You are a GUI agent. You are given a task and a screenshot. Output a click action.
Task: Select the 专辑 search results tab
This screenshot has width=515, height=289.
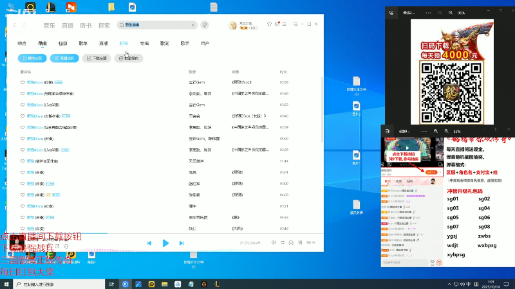coord(144,43)
